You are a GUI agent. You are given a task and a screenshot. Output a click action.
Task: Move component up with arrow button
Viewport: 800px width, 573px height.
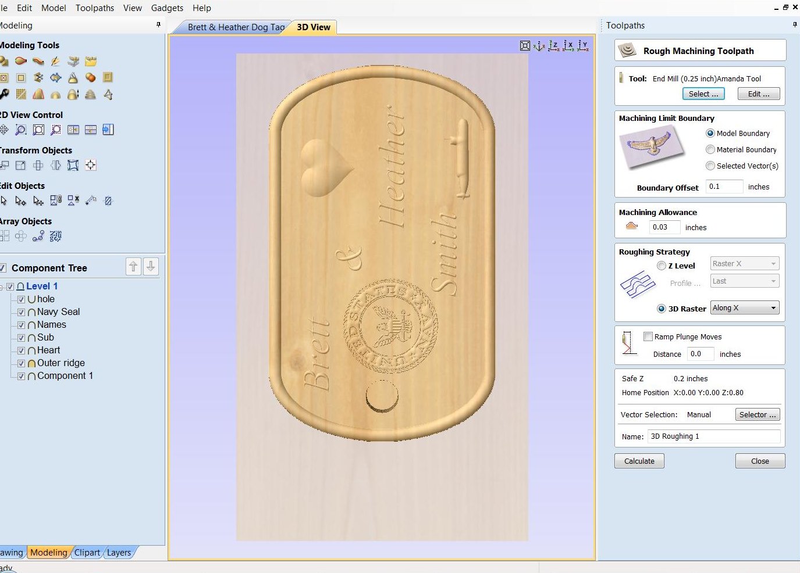pos(133,267)
